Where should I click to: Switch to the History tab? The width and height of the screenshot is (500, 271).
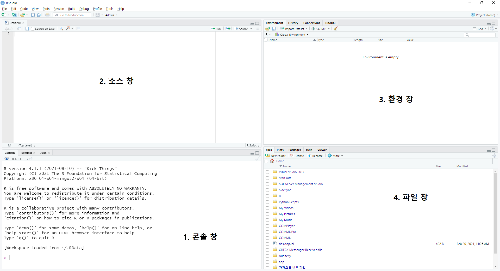tap(293, 23)
